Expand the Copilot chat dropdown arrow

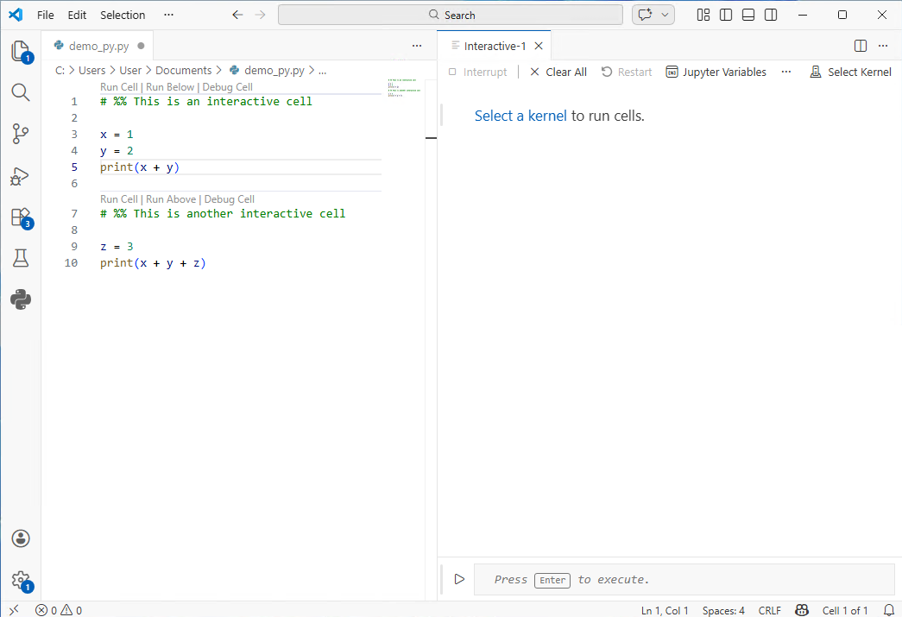665,15
